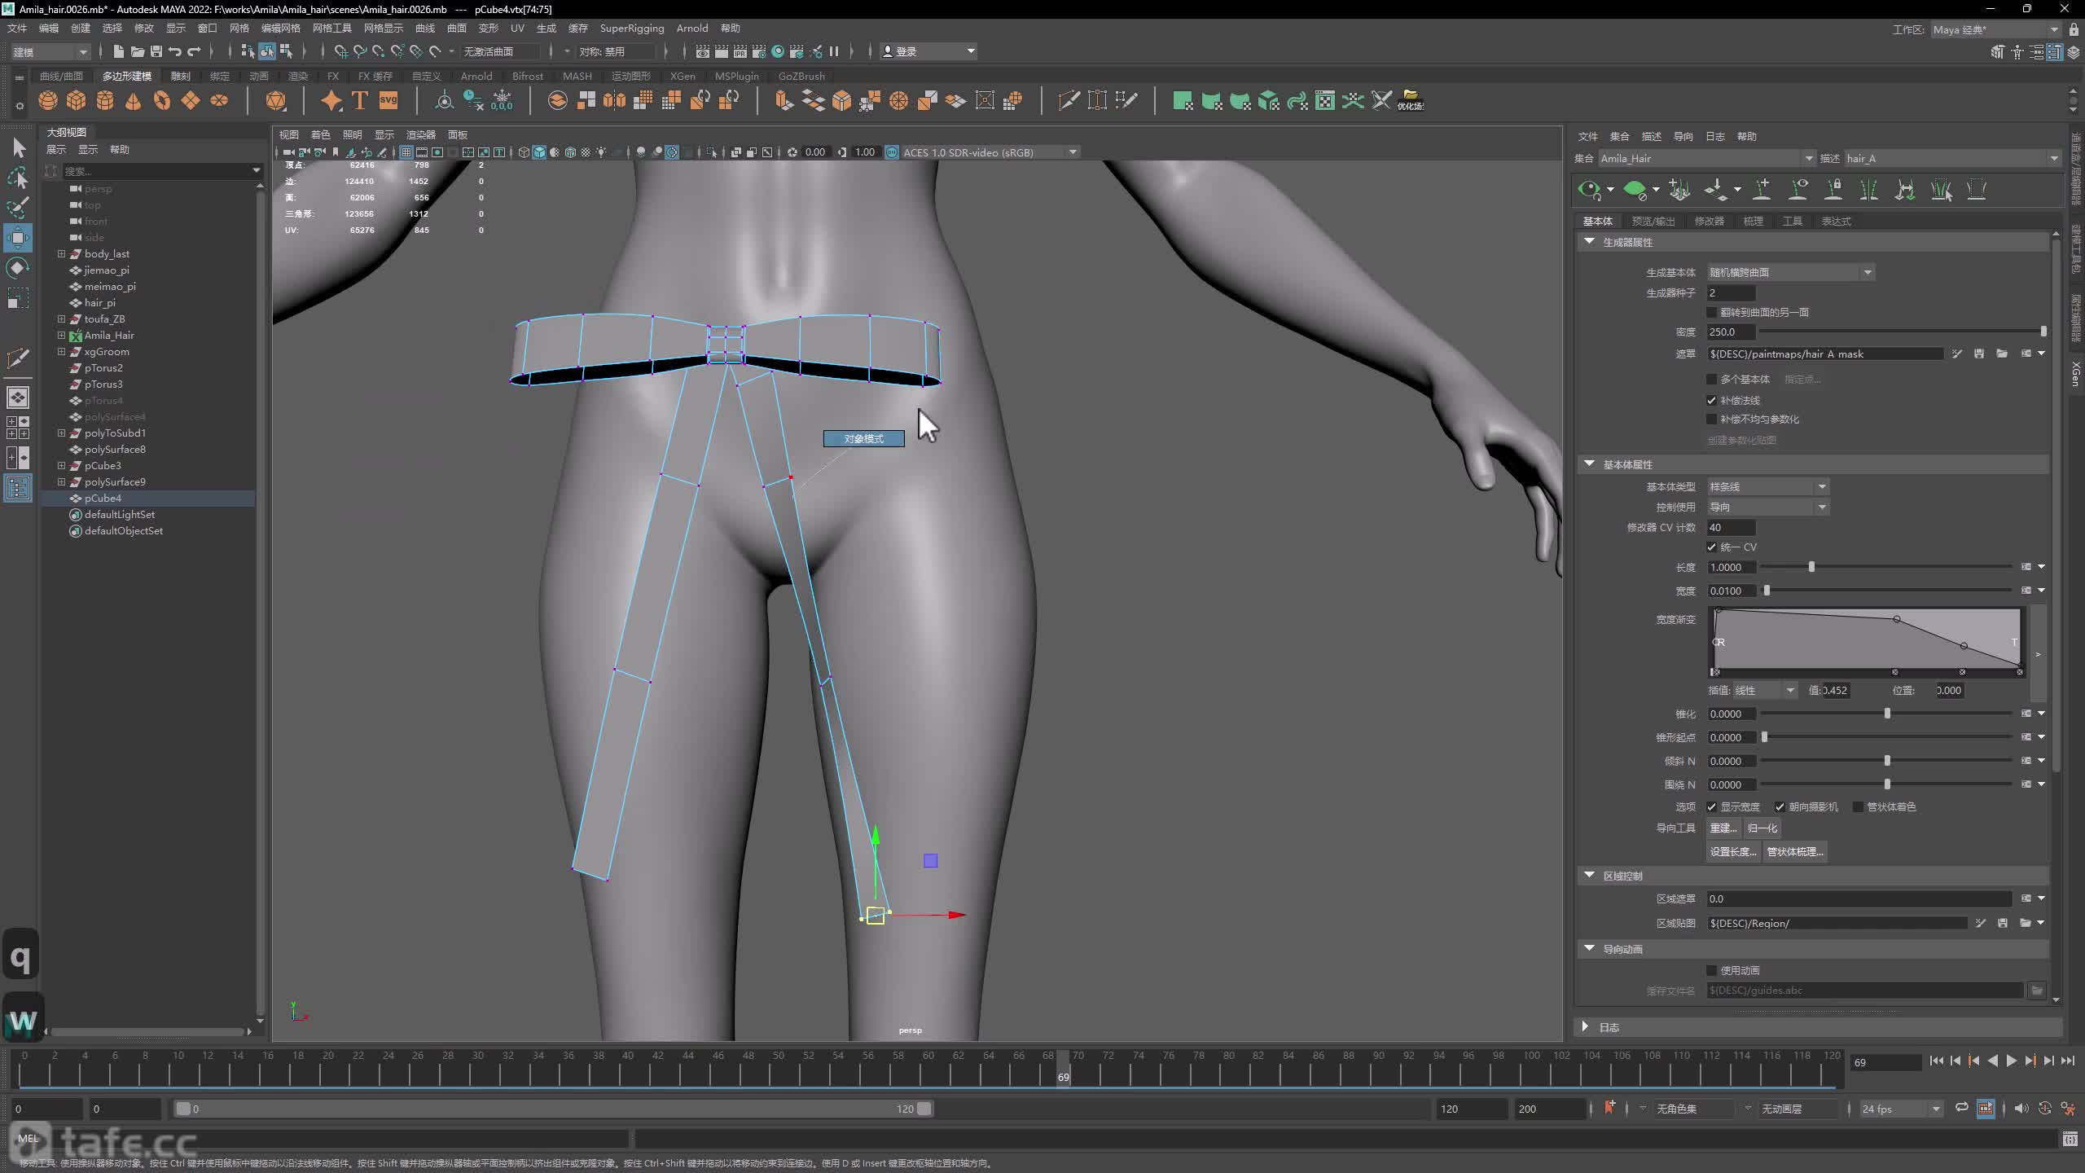
Task: Open the Amila_Hair collection dropdown
Action: pyautogui.click(x=1706, y=159)
